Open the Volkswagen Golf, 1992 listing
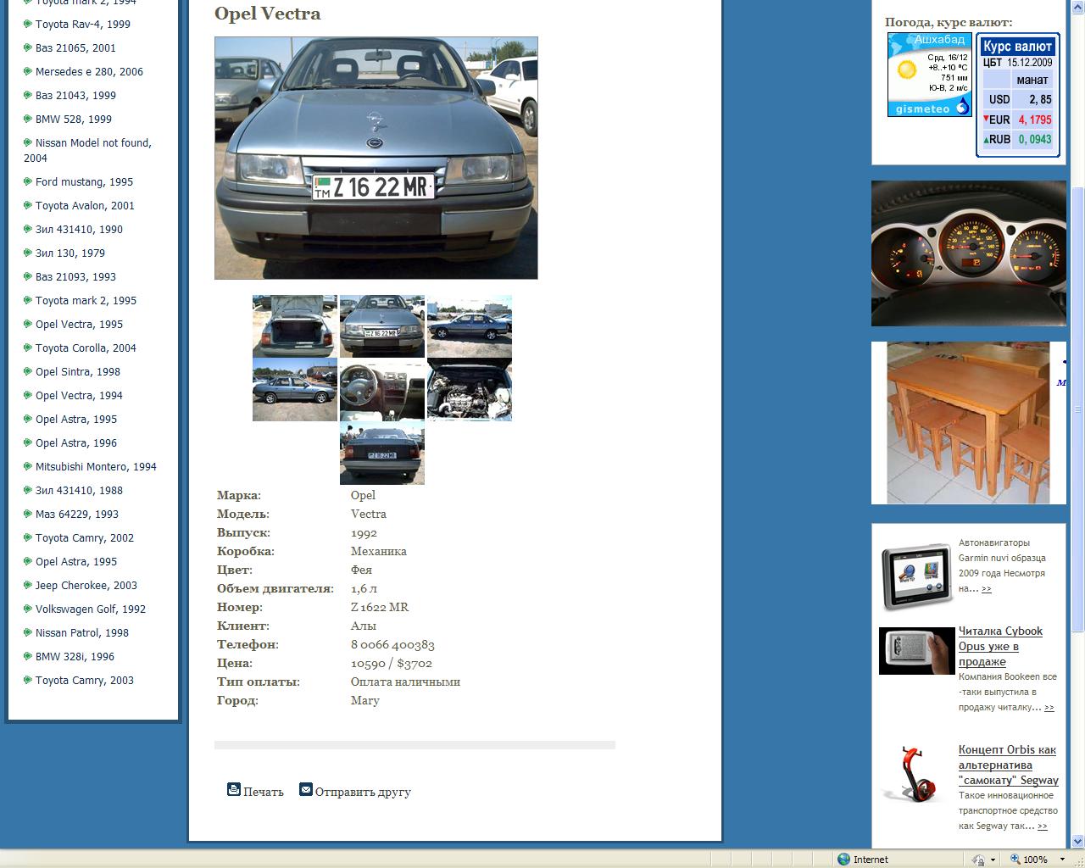 coord(91,609)
